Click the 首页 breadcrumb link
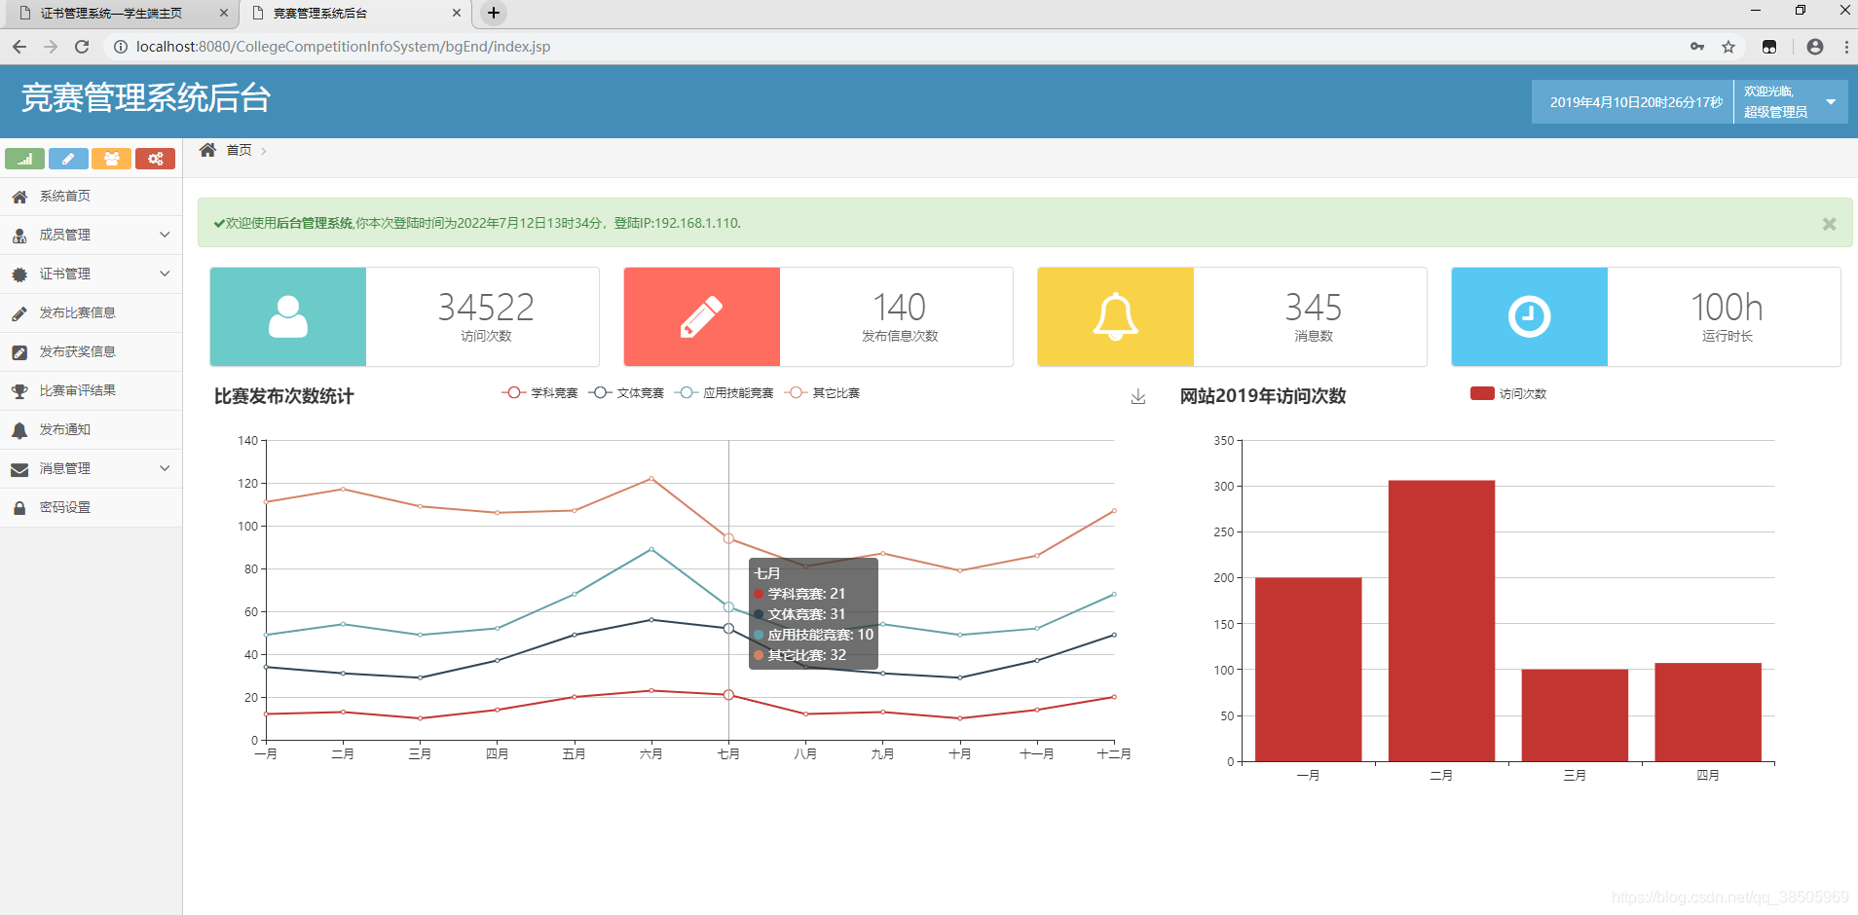 click(239, 150)
